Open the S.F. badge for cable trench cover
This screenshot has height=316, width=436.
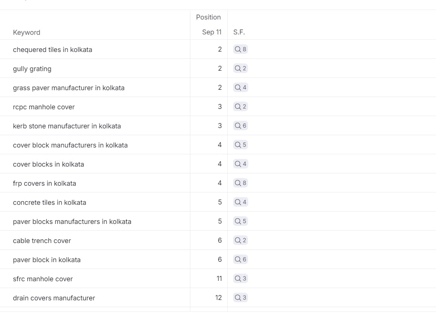tap(240, 240)
